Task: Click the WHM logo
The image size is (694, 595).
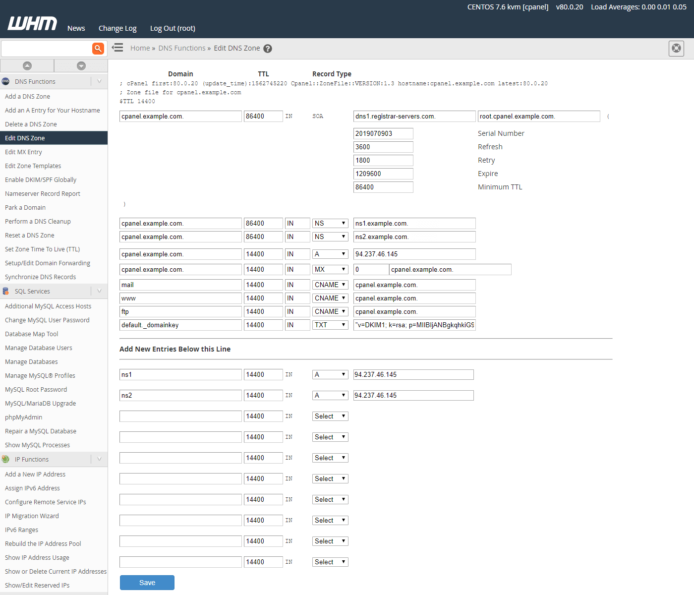Action: pos(32,23)
